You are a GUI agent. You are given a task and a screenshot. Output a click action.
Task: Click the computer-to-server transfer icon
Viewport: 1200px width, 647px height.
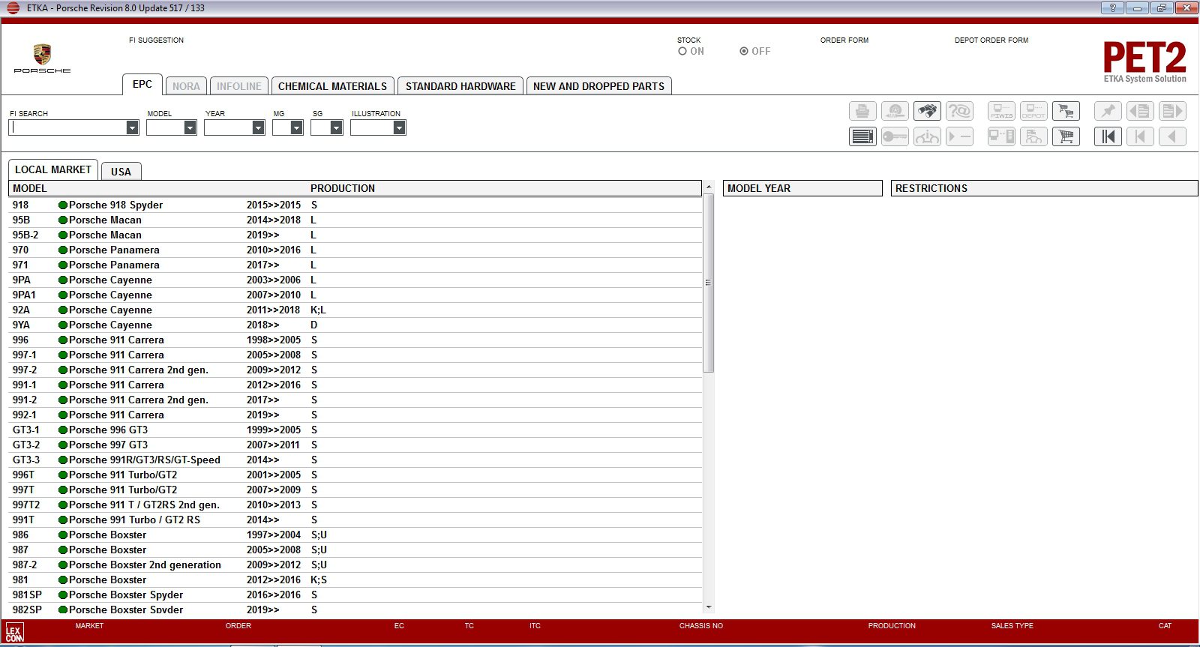point(1001,136)
